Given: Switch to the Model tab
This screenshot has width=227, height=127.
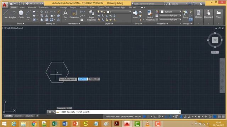Looking at the screenshot, I should [9, 116].
